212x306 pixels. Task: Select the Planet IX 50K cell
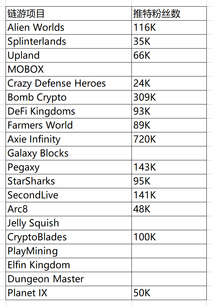[x=169, y=293]
